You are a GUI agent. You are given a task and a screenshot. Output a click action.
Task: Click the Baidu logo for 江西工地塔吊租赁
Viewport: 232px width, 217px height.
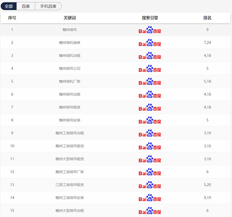(x=150, y=185)
